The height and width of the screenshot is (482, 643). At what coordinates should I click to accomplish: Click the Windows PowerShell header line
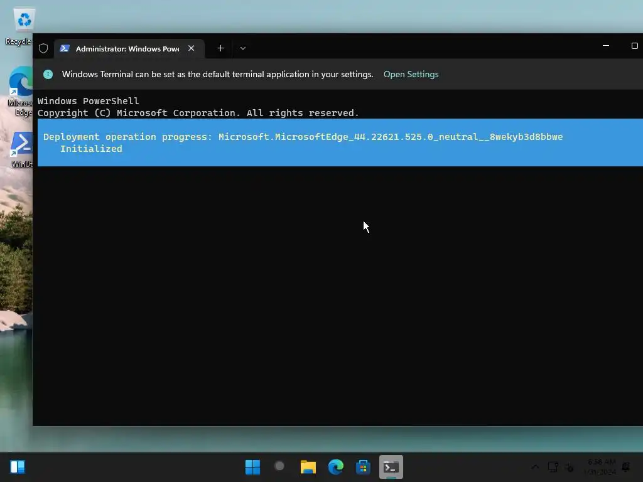point(88,101)
